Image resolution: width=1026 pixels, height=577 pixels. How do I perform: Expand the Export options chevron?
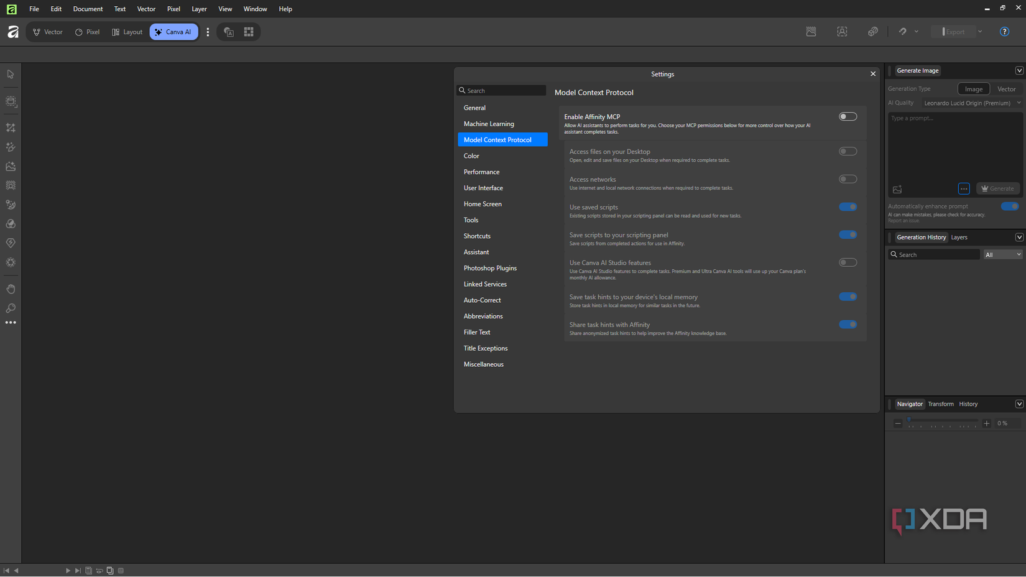[980, 32]
